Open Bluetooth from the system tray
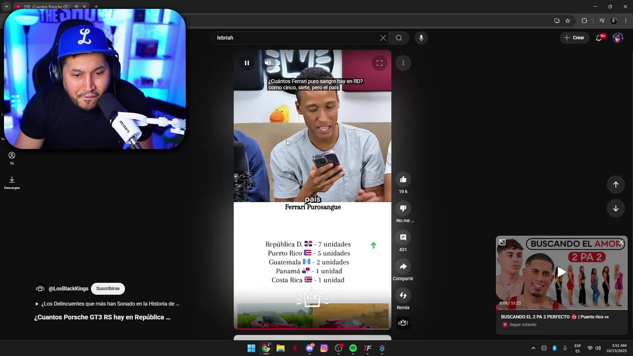This screenshot has height=356, width=633. coord(554,348)
